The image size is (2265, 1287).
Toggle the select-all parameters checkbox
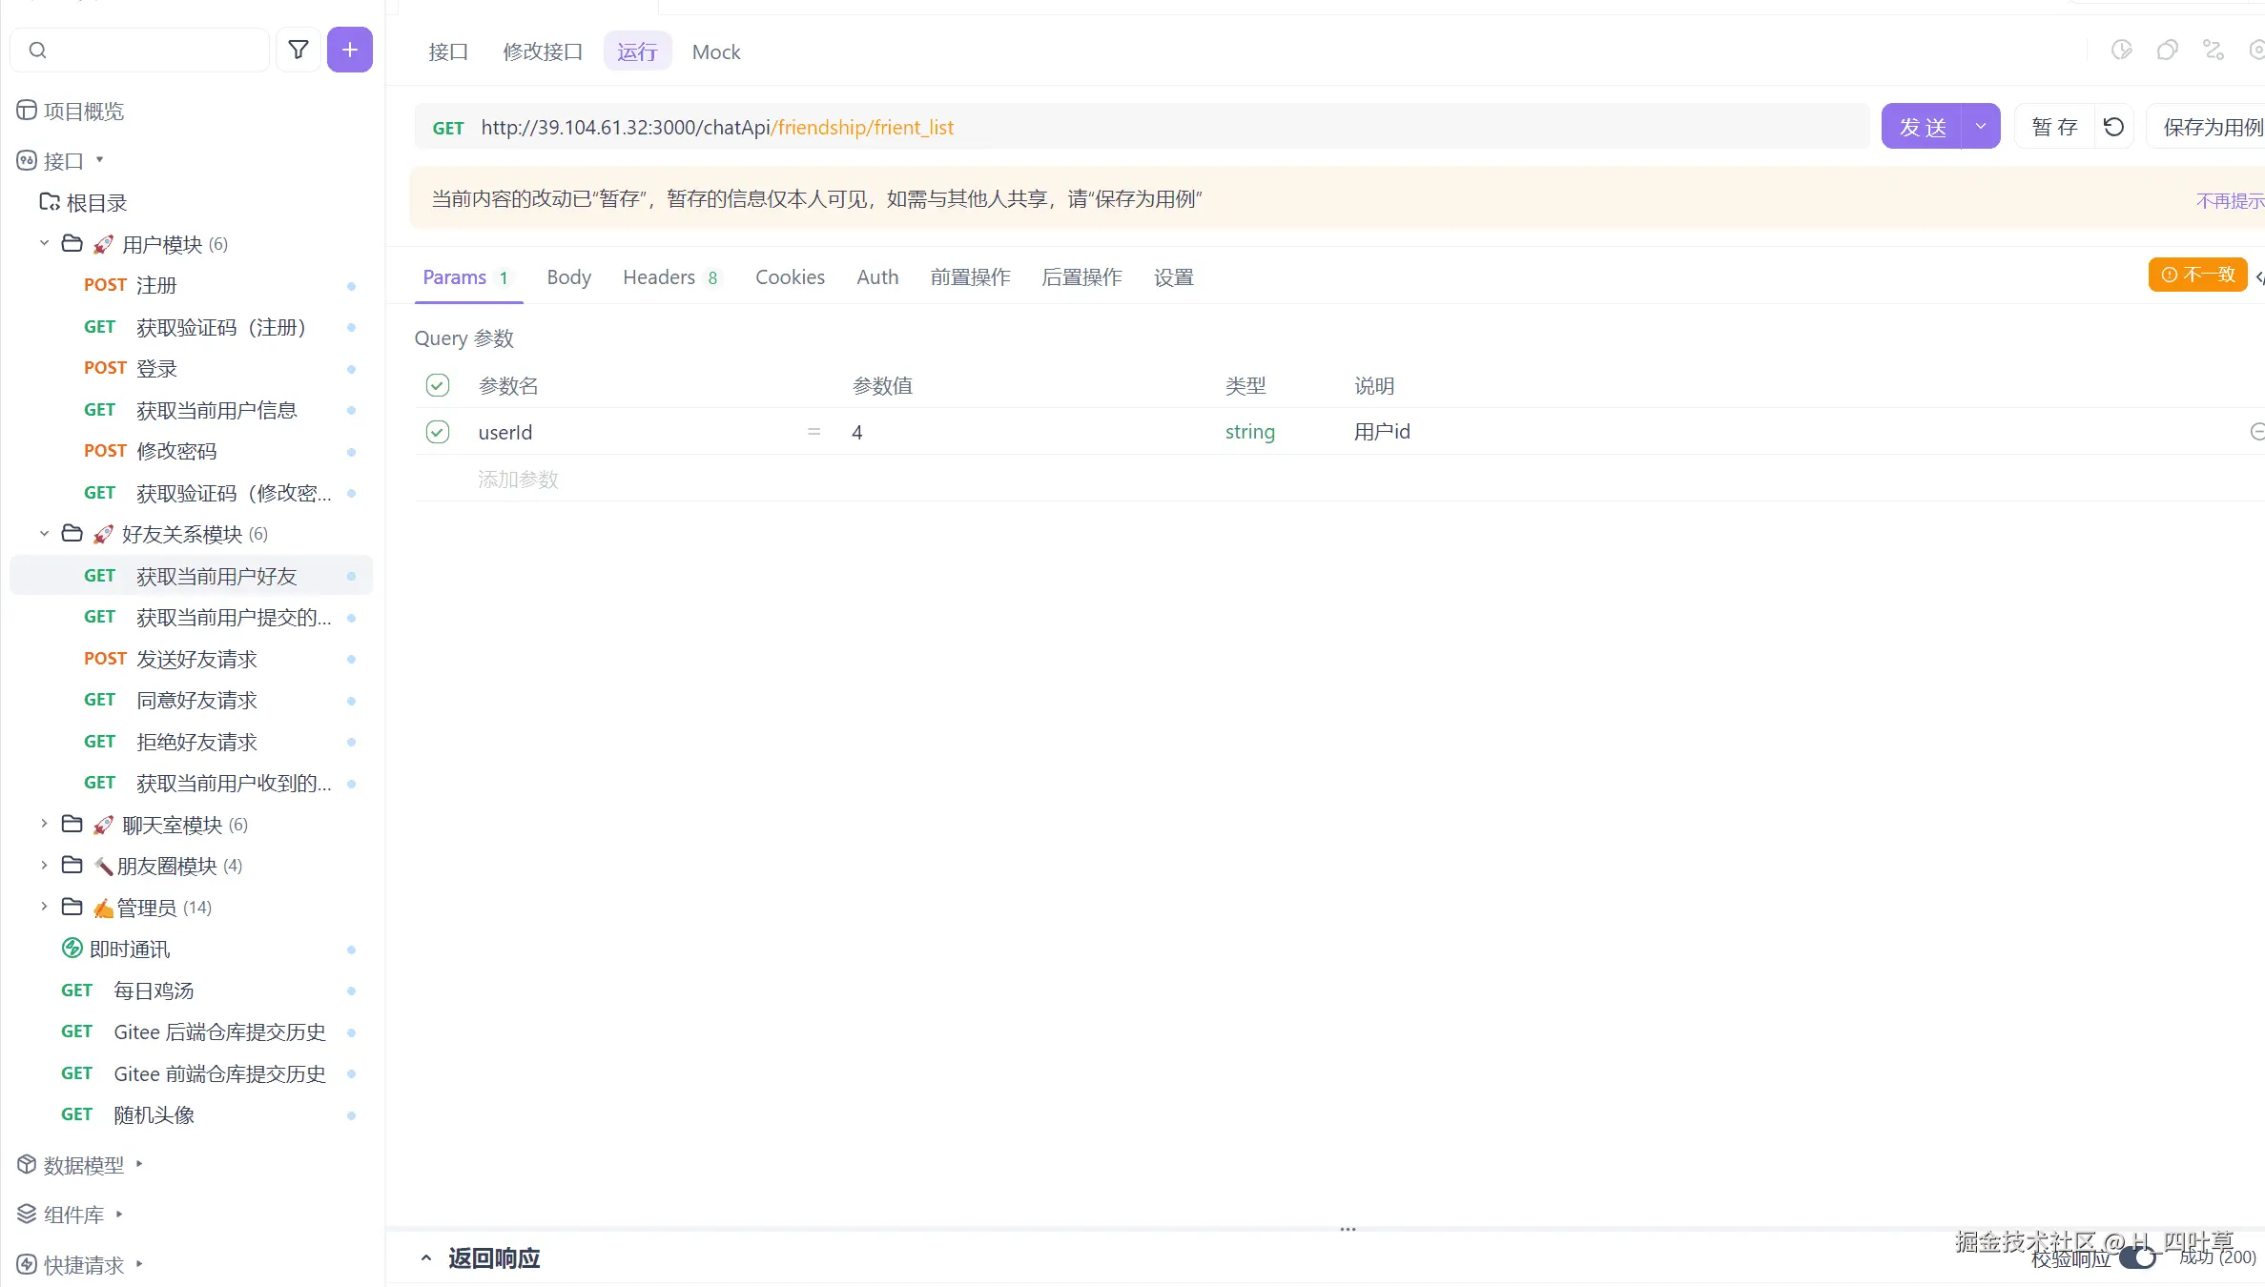[x=438, y=385]
